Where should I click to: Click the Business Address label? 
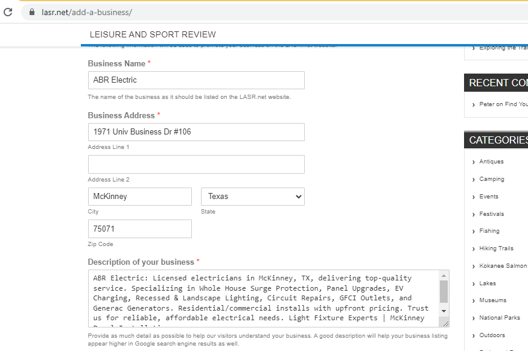121,115
